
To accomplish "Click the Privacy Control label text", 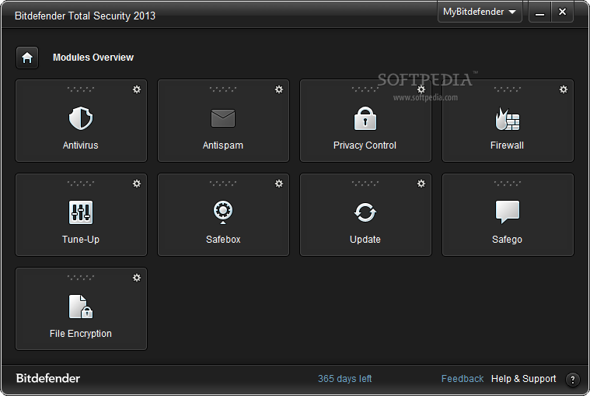I will click(365, 145).
